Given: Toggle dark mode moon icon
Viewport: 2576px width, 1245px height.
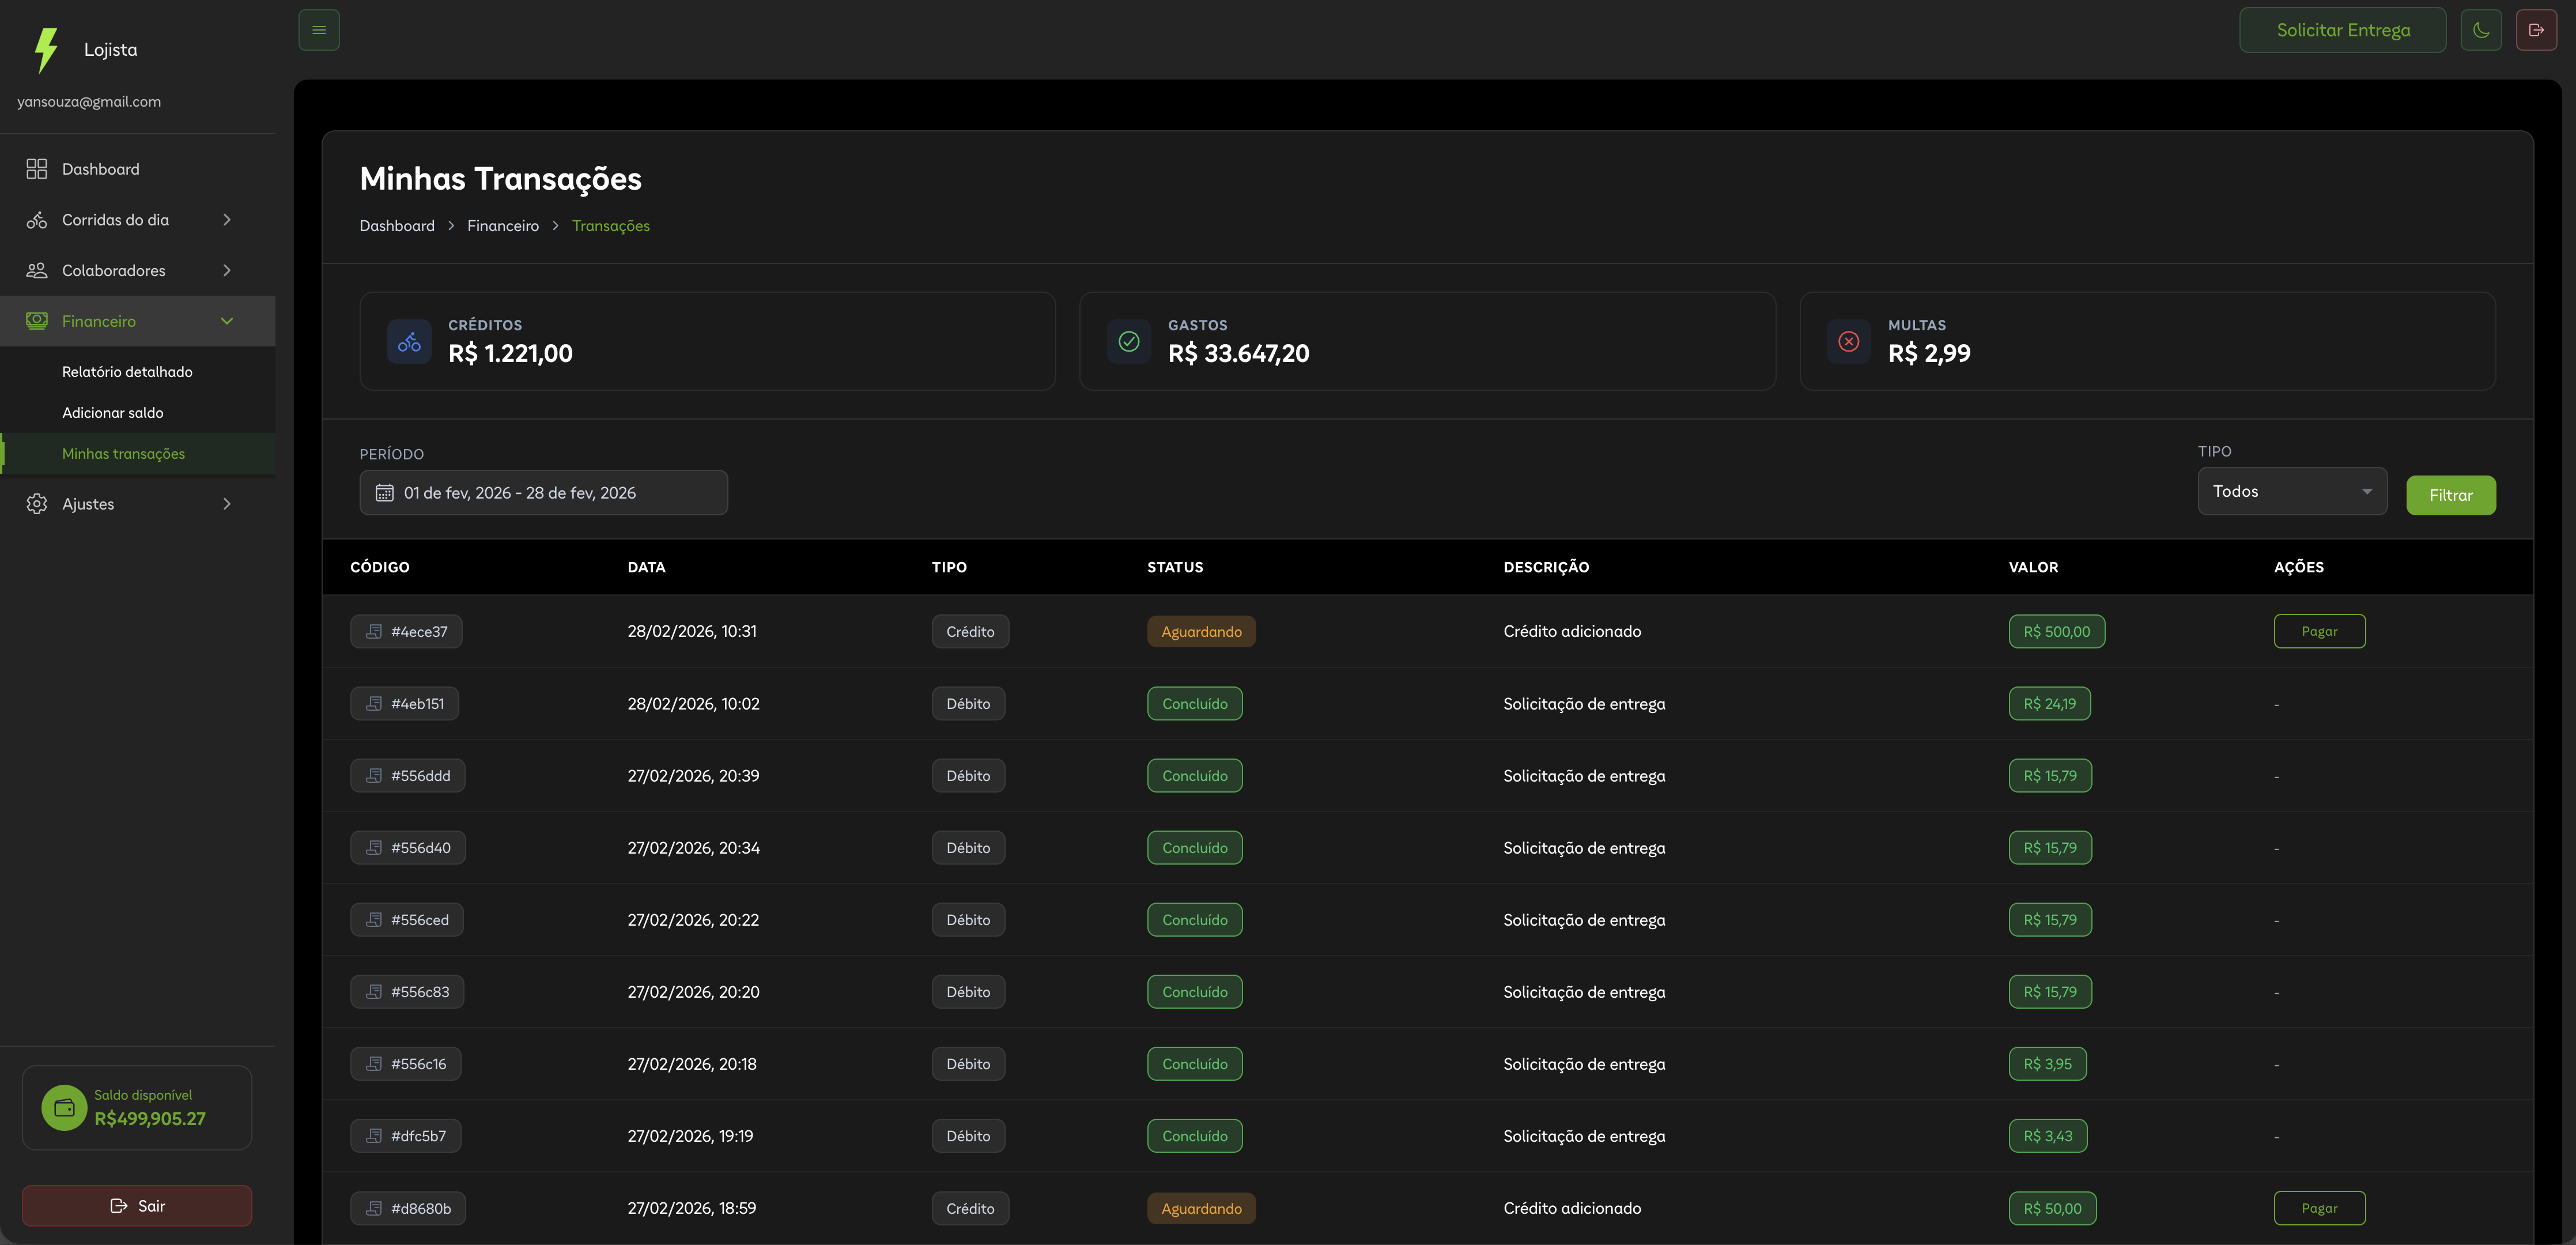Looking at the screenshot, I should click(2480, 30).
